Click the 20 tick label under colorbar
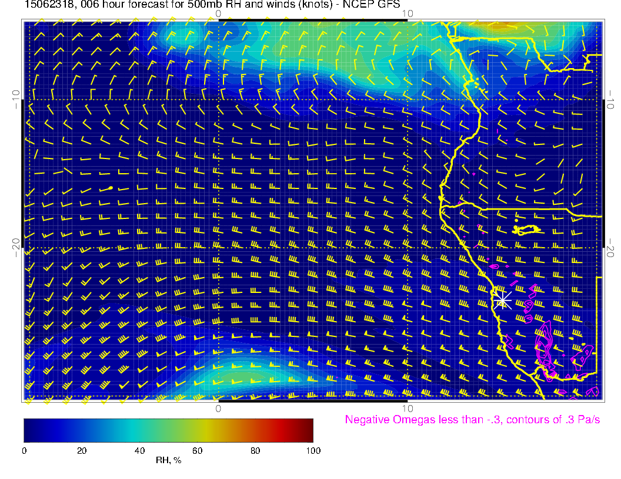621x479 pixels. pyautogui.click(x=82, y=450)
